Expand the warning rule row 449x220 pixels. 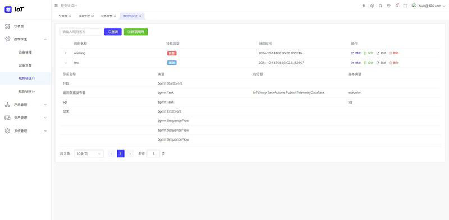(x=66, y=53)
